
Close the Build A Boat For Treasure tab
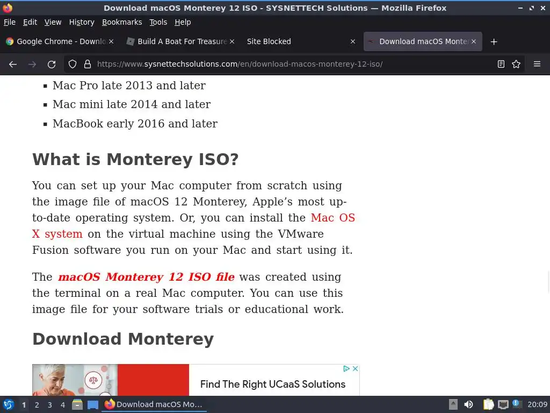tap(232, 41)
